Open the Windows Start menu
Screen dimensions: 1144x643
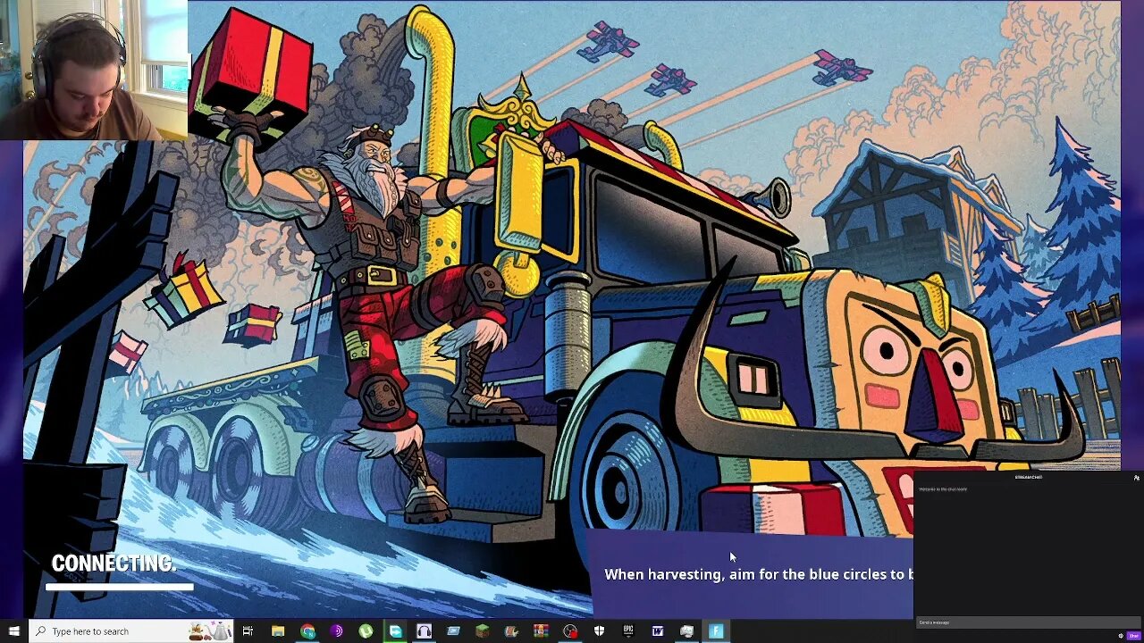click(x=13, y=631)
